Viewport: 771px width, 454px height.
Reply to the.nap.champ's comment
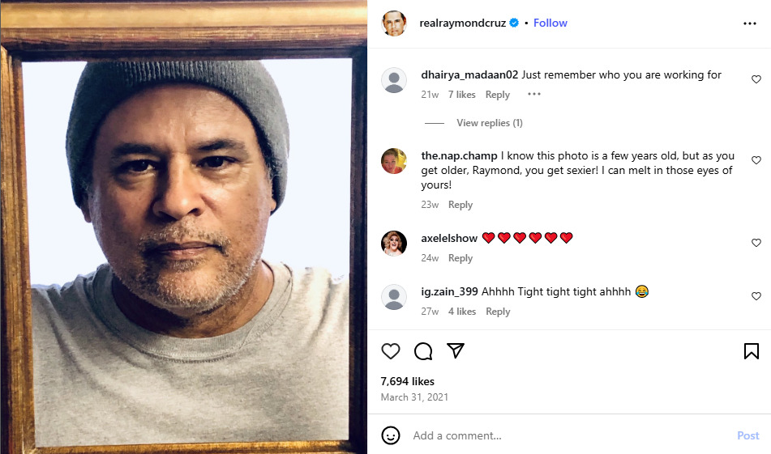(x=460, y=205)
